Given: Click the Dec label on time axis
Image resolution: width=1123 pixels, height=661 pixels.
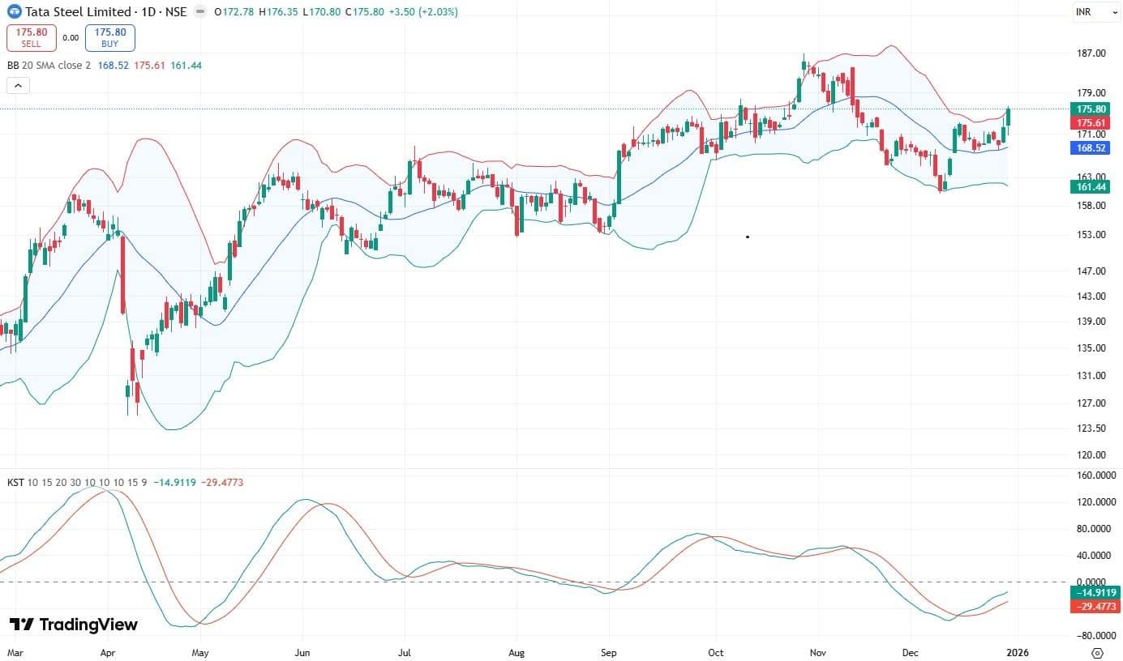Looking at the screenshot, I should [911, 651].
